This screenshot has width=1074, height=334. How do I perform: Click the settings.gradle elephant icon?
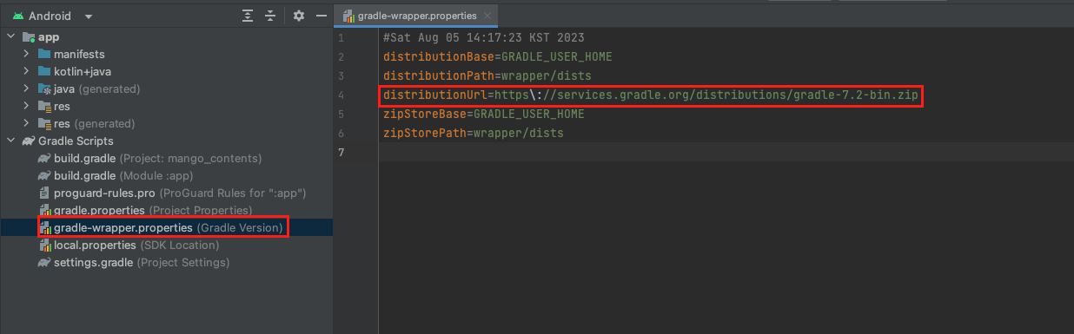[44, 262]
